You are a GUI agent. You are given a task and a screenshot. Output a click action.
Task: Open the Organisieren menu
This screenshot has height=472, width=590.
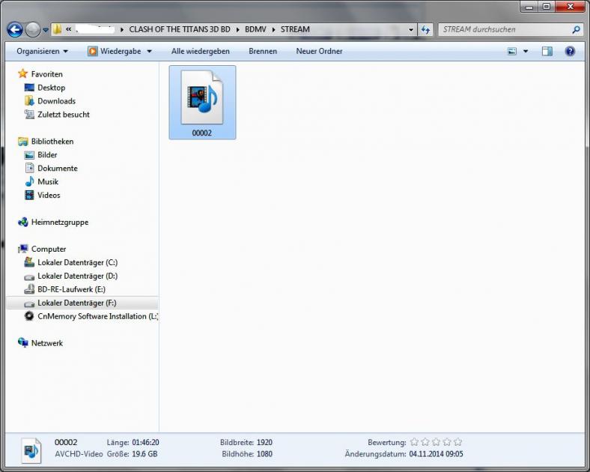pos(42,51)
